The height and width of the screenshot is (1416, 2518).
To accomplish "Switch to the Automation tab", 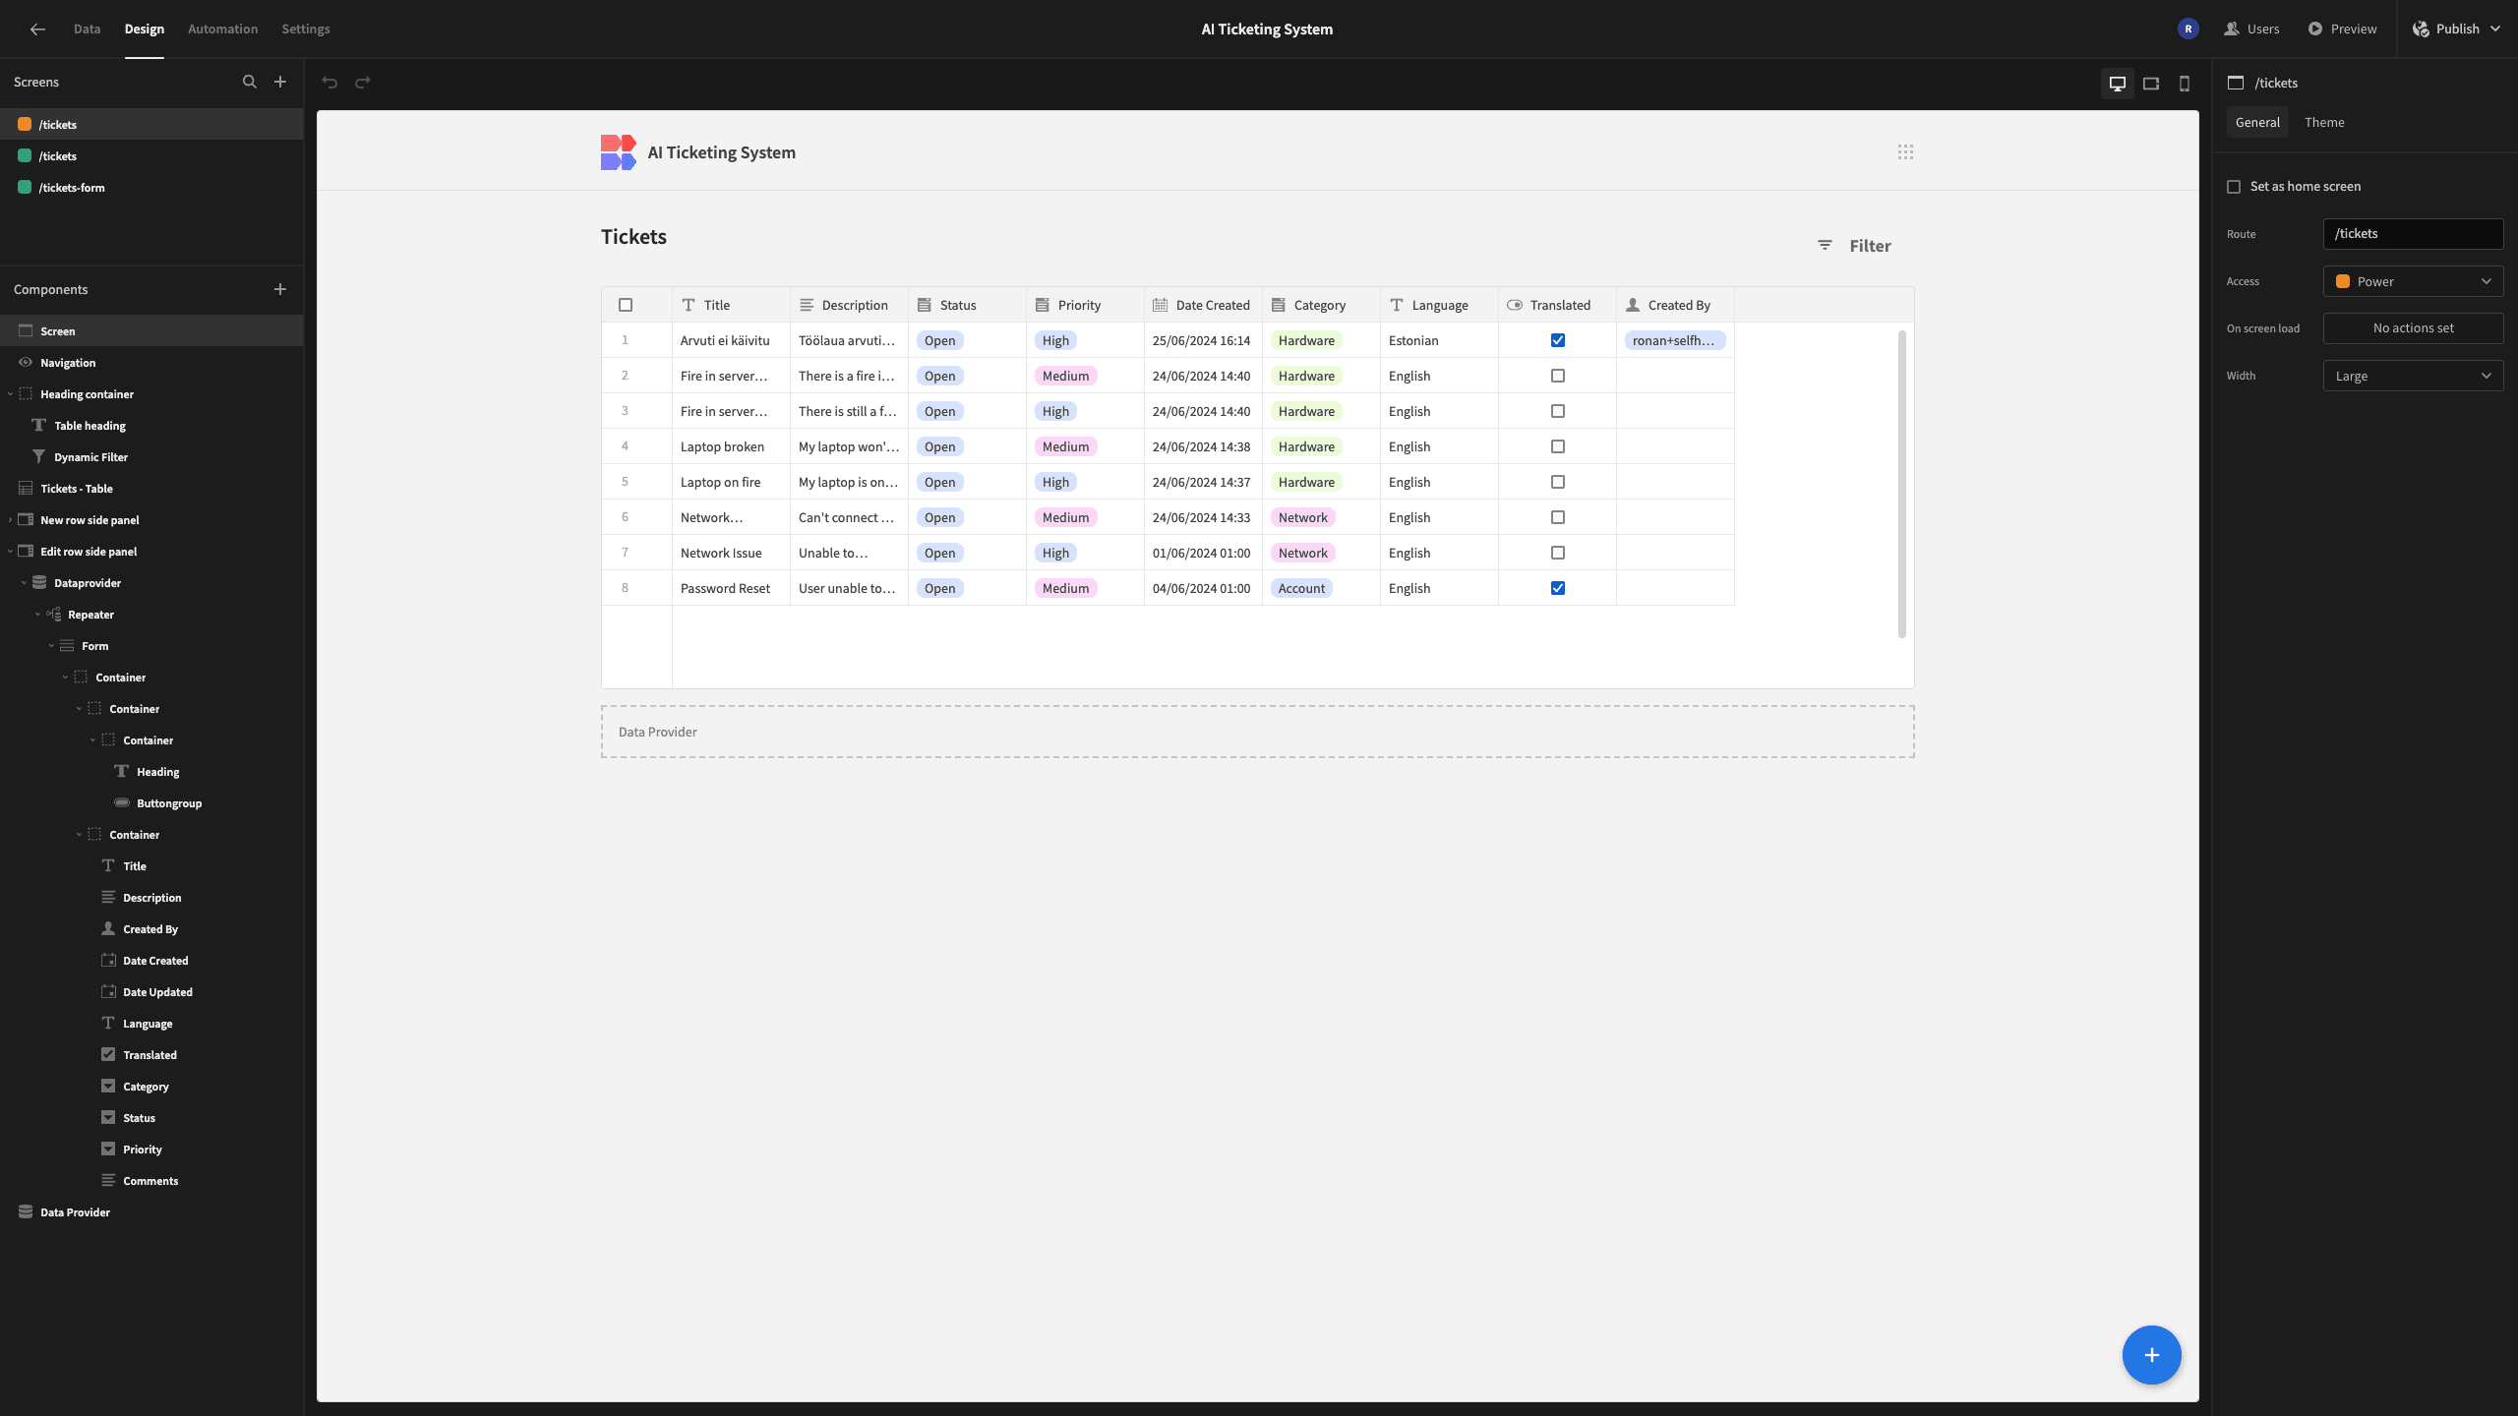I will point(222,29).
